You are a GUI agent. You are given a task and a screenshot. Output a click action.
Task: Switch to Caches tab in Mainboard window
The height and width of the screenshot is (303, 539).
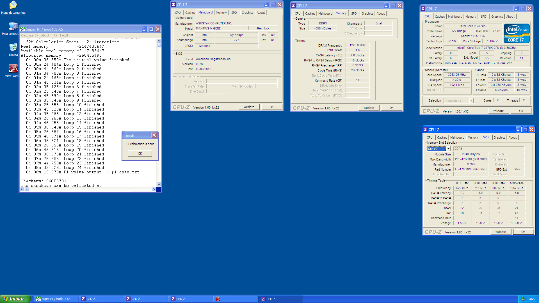190,13
